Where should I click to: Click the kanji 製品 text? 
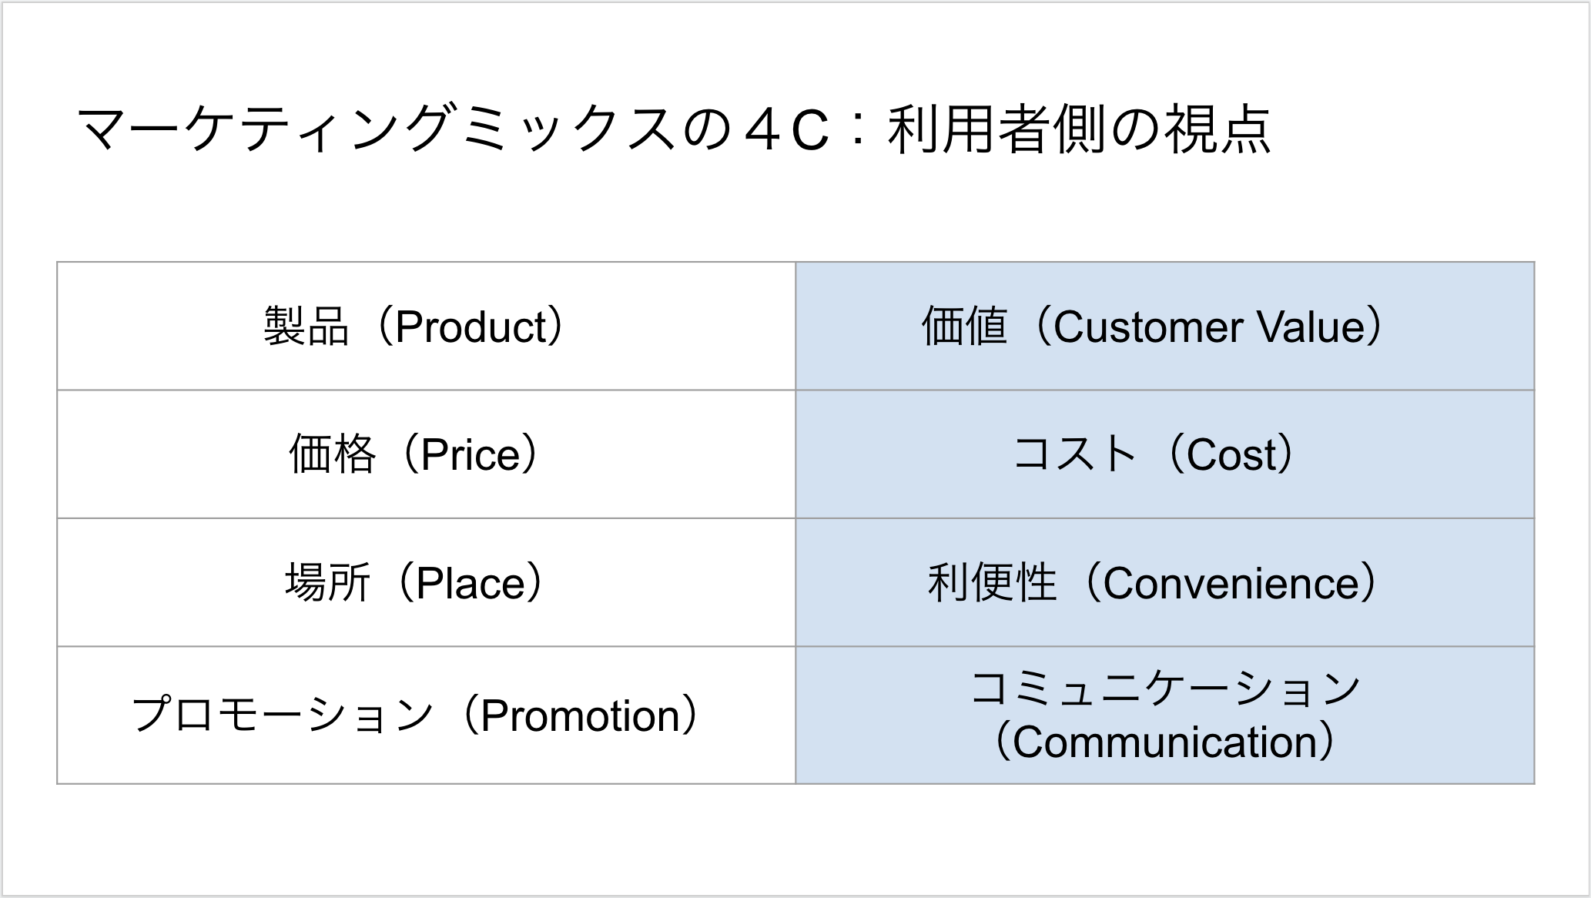coord(306,327)
